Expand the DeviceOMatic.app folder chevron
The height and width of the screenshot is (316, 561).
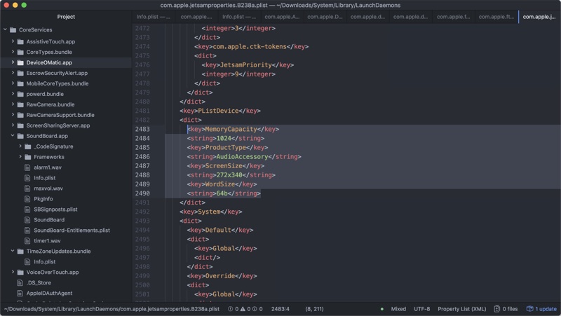[x=13, y=62]
